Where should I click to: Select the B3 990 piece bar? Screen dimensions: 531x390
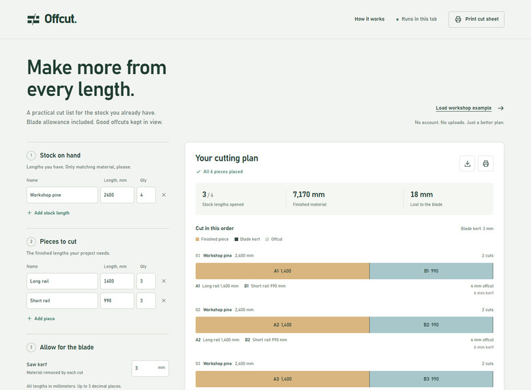point(431,379)
